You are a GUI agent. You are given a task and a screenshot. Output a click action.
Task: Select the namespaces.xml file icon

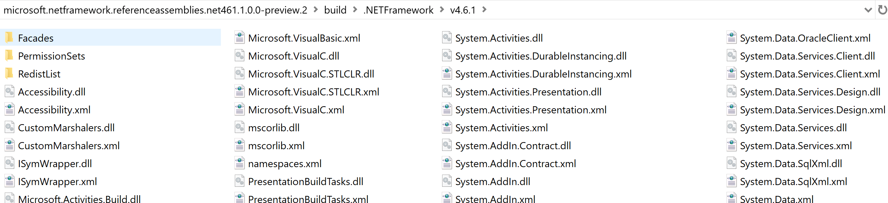coord(240,163)
